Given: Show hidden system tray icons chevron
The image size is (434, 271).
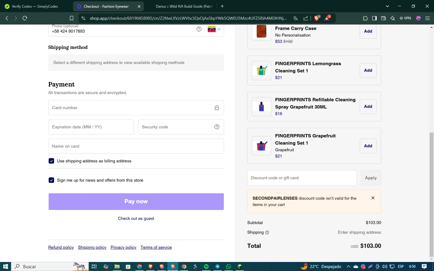Looking at the screenshot, I should [348, 266].
